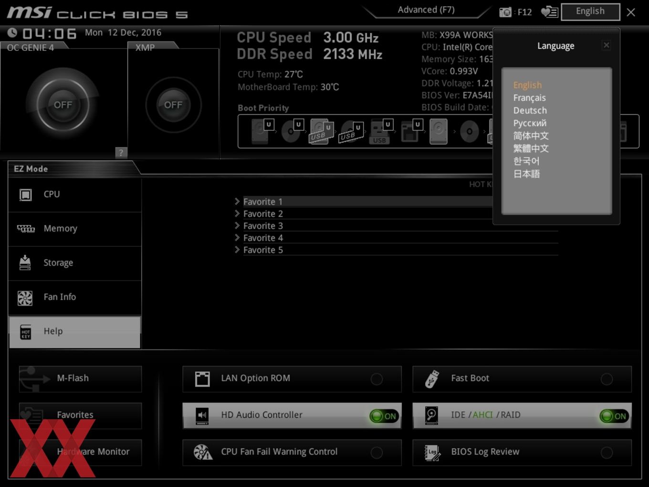Choose 繁體中文 in the Language list
649x487 pixels.
point(531,148)
